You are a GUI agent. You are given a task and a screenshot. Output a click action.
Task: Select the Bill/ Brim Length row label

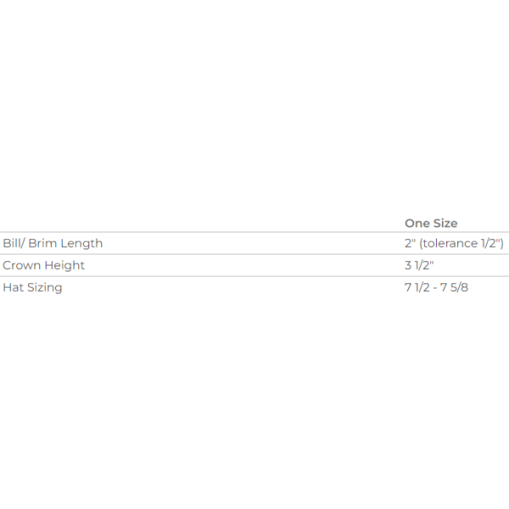tap(53, 243)
